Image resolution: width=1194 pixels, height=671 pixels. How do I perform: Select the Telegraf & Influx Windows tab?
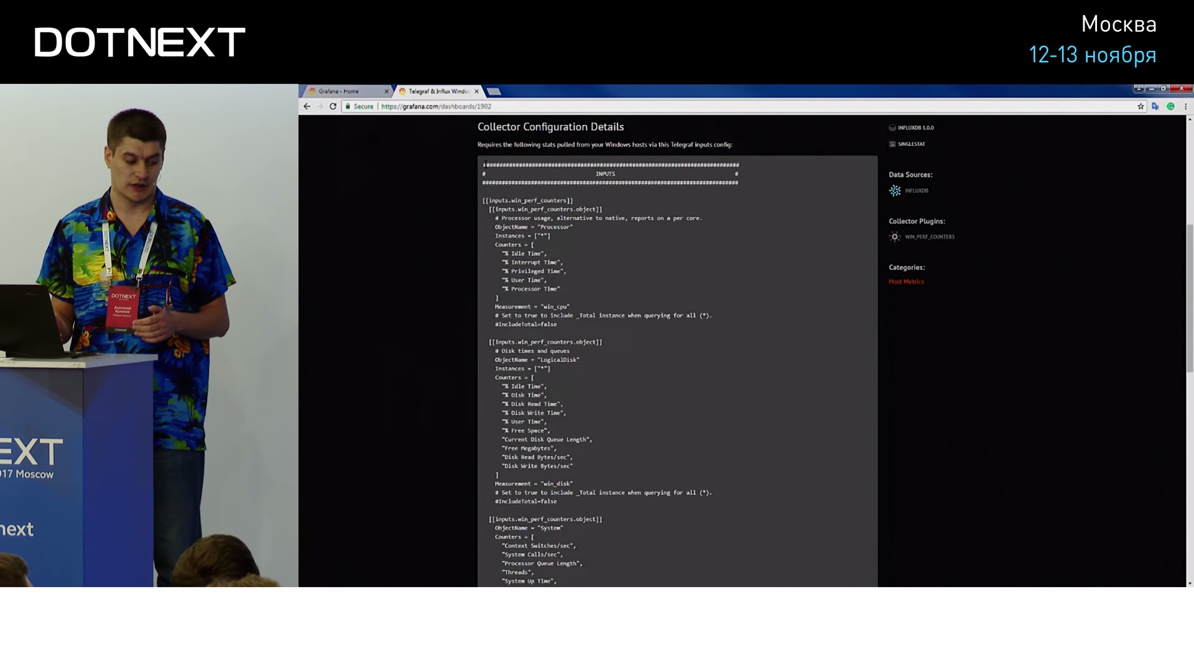coord(438,91)
